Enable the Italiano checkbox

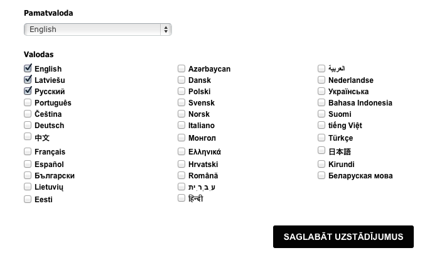pos(181,125)
